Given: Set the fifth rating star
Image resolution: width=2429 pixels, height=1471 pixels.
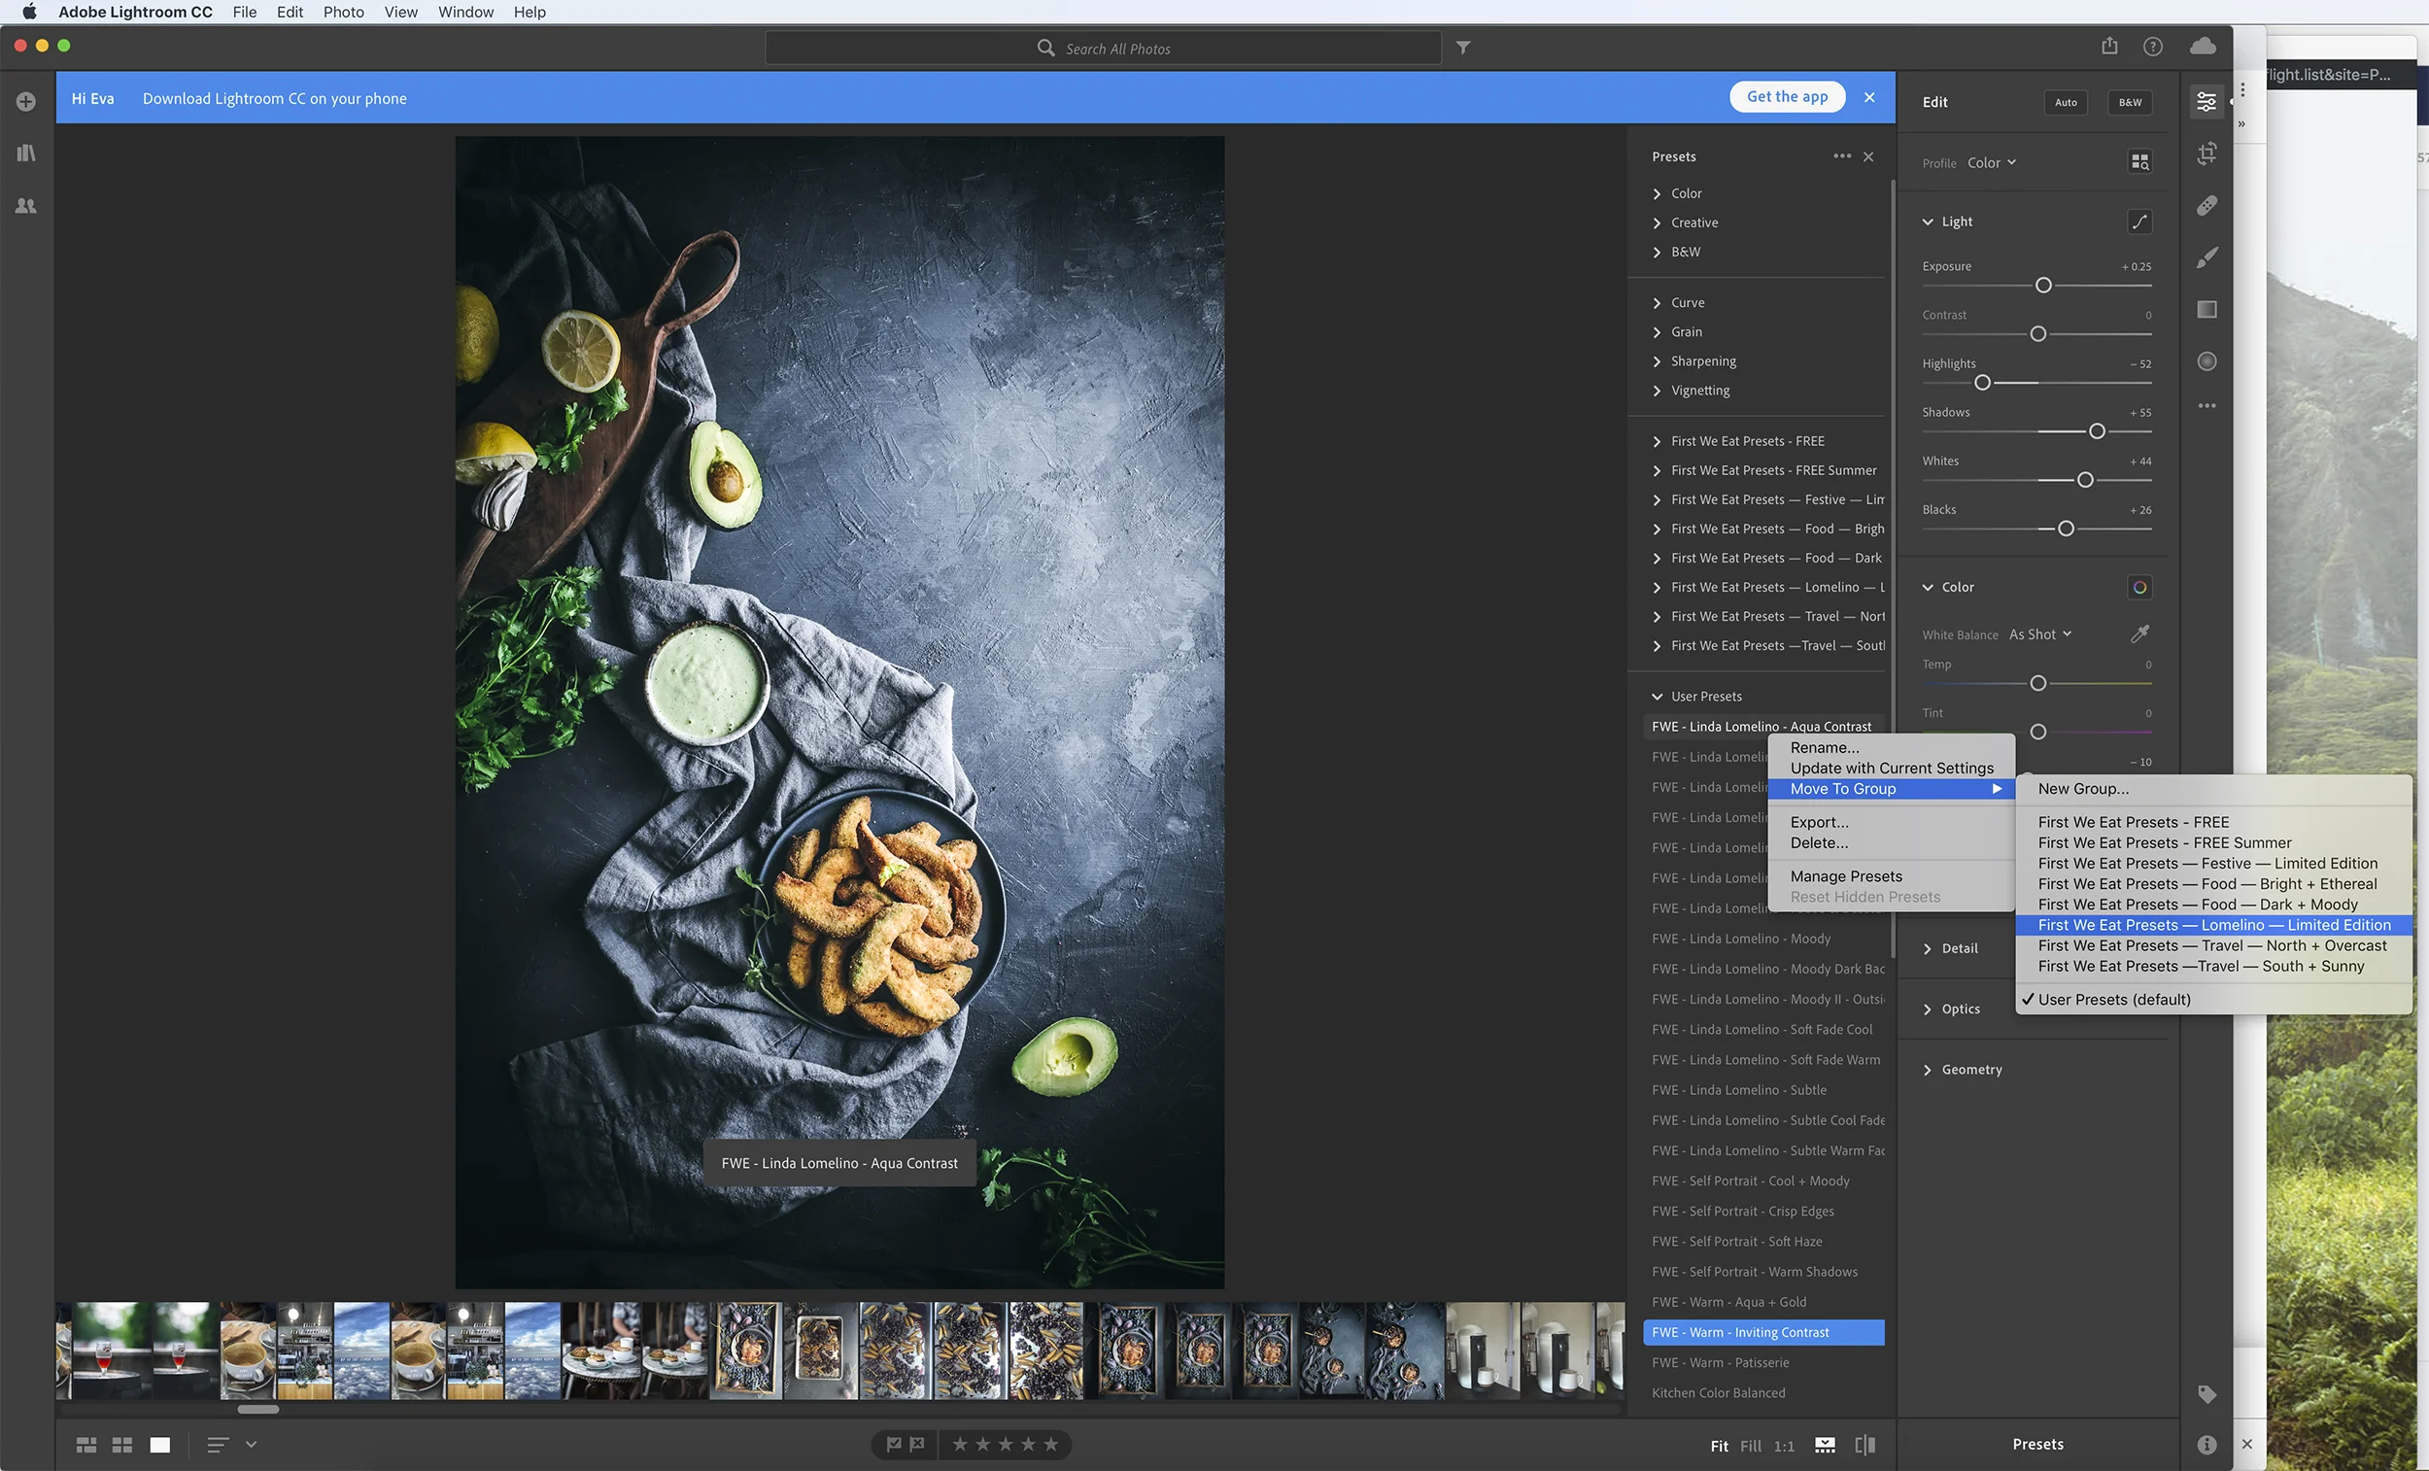Looking at the screenshot, I should tap(1051, 1445).
